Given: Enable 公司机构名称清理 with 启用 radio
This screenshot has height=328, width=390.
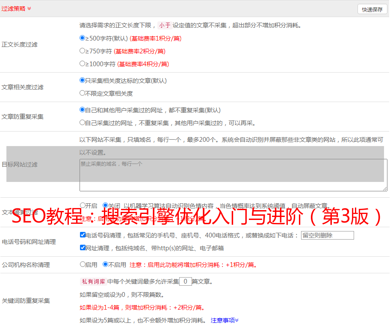Looking at the screenshot, I should pos(83,264).
